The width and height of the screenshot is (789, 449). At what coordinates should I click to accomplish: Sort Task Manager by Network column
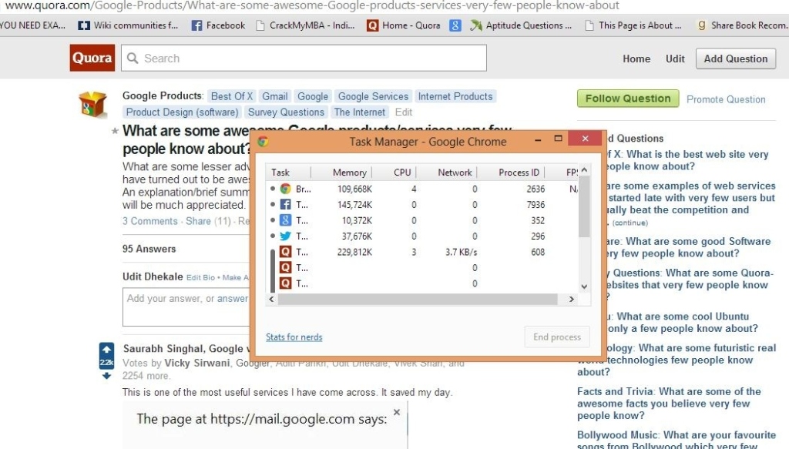(x=447, y=172)
